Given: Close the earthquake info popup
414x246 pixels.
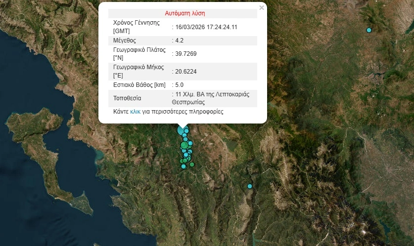Looking at the screenshot, I should [262, 8].
